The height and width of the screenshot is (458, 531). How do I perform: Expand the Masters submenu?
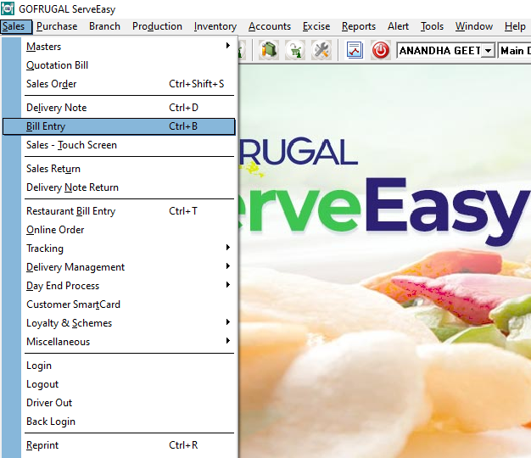click(118, 47)
